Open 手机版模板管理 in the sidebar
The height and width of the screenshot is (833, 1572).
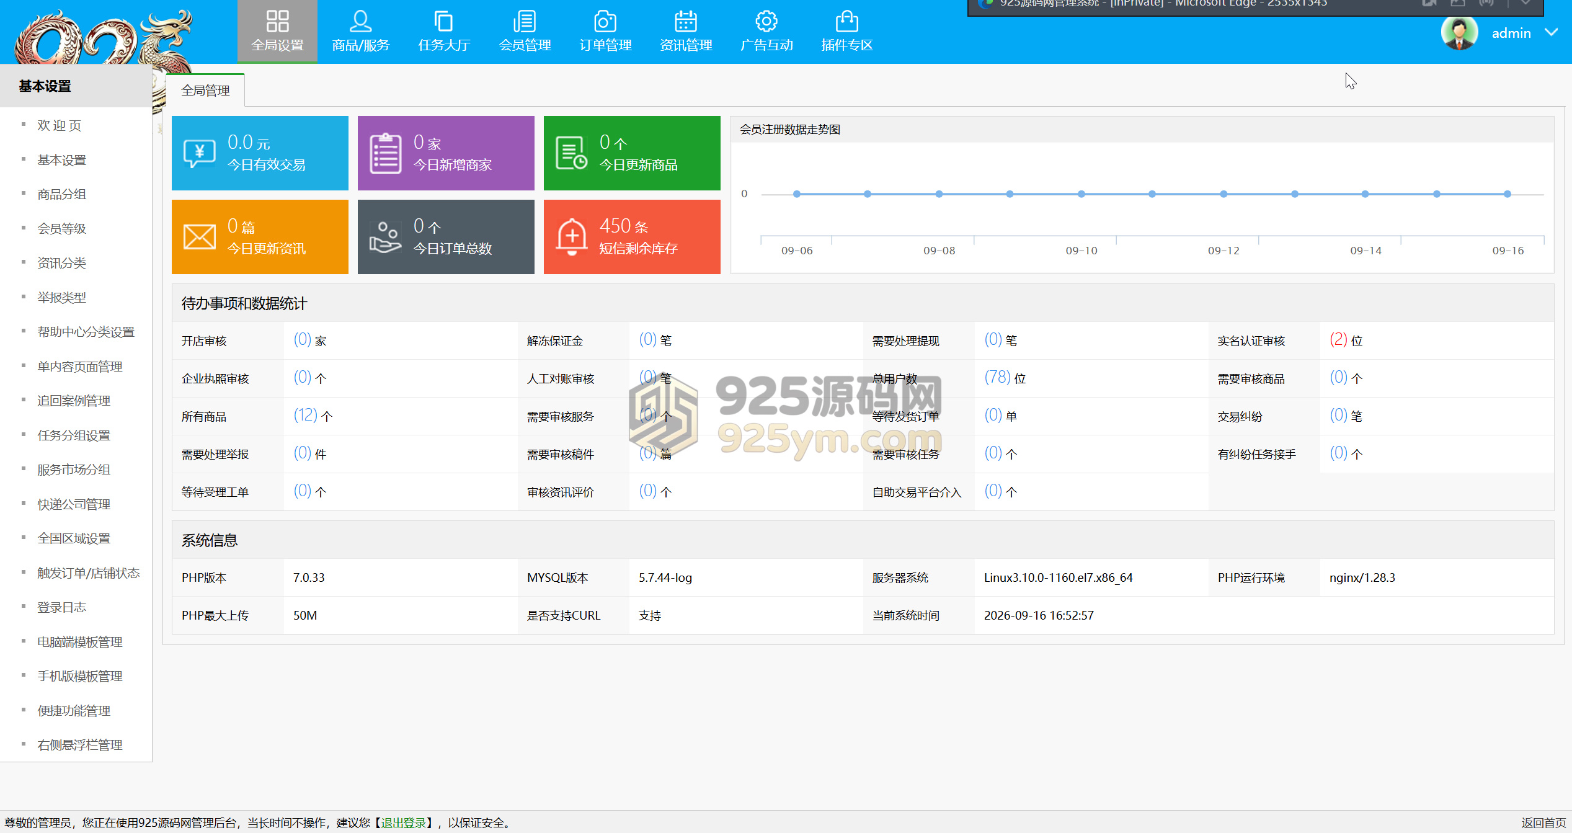[79, 676]
